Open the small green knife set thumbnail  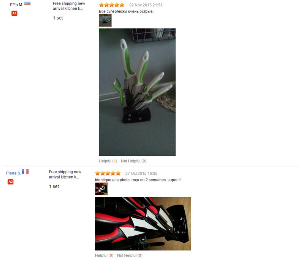105,20
